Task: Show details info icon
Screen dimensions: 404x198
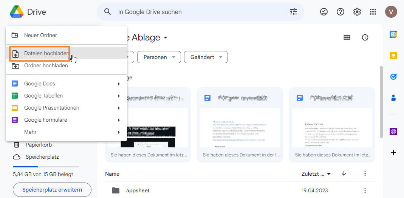Action: pos(365,37)
